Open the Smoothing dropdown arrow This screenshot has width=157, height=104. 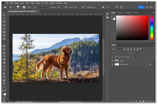pos(100,7)
